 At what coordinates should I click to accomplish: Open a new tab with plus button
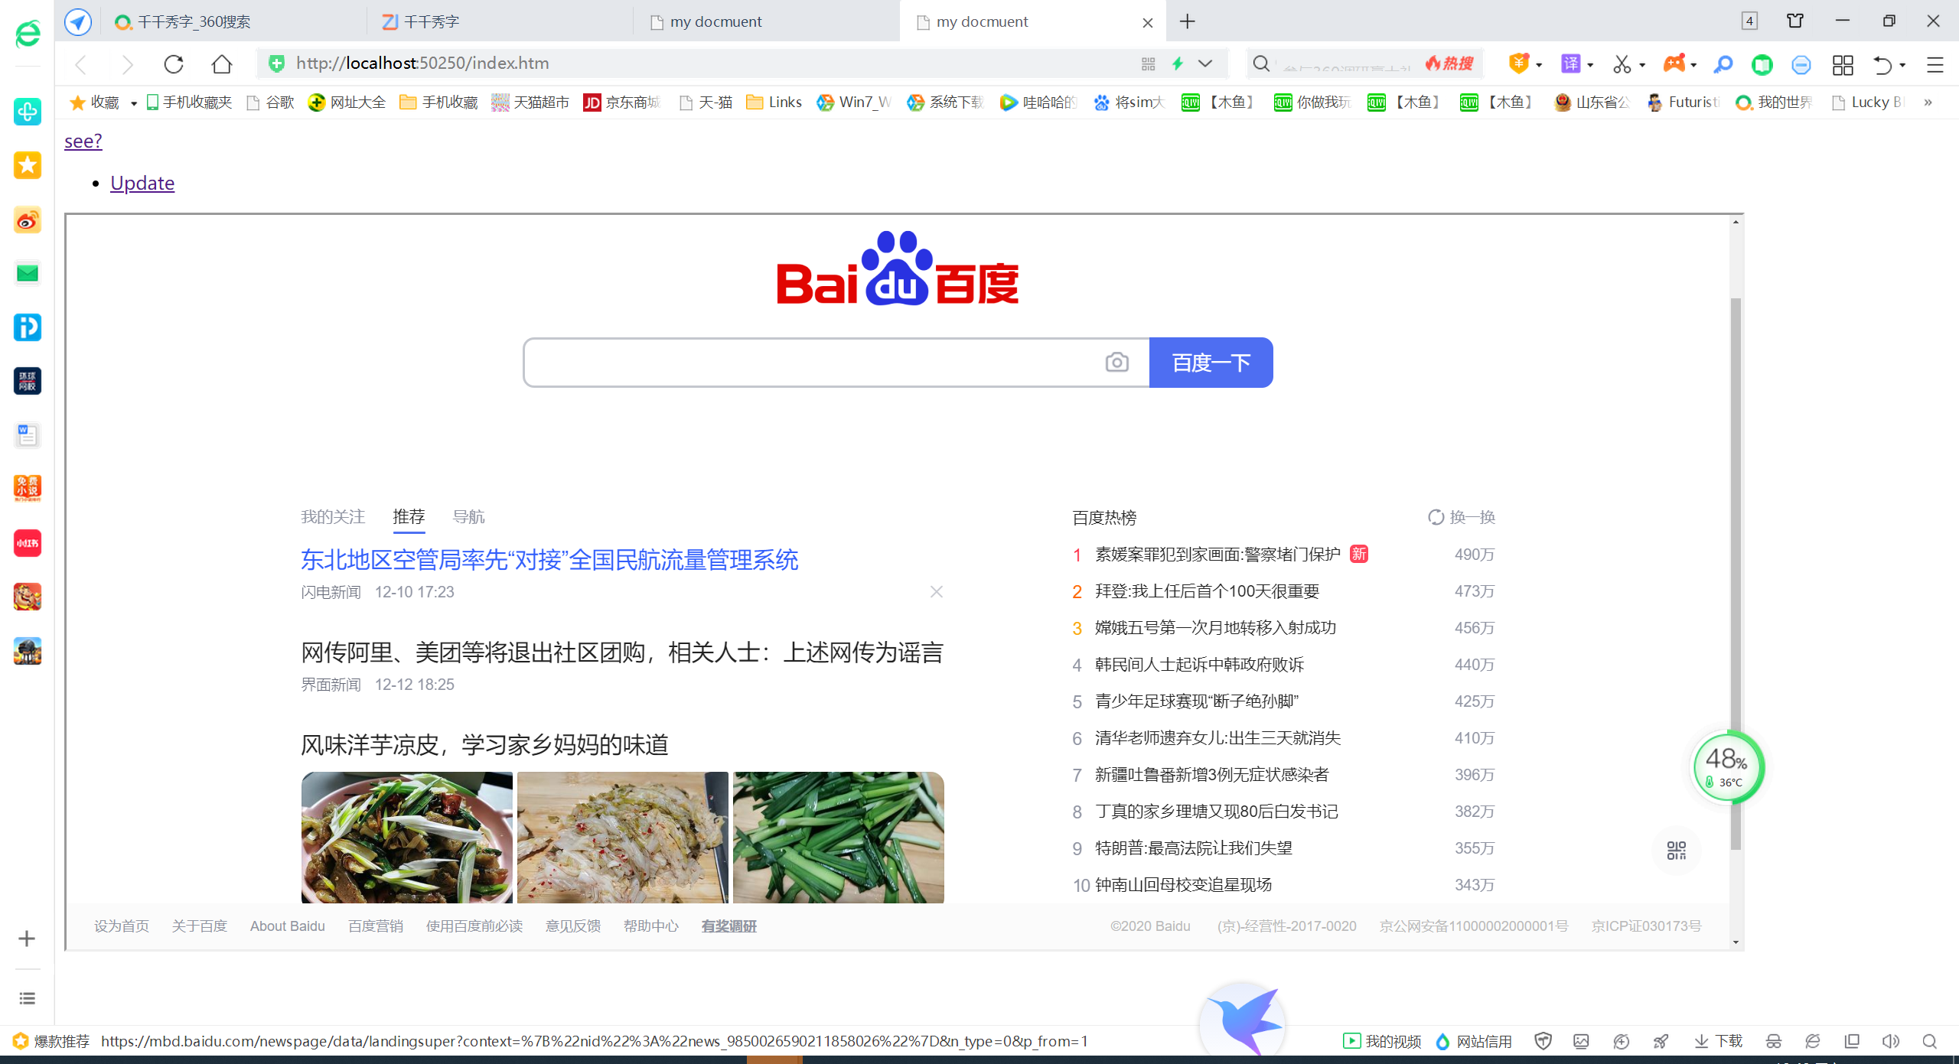pos(1187,21)
